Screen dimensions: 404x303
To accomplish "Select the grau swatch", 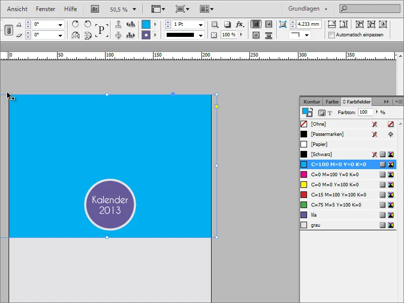I will coord(348,225).
